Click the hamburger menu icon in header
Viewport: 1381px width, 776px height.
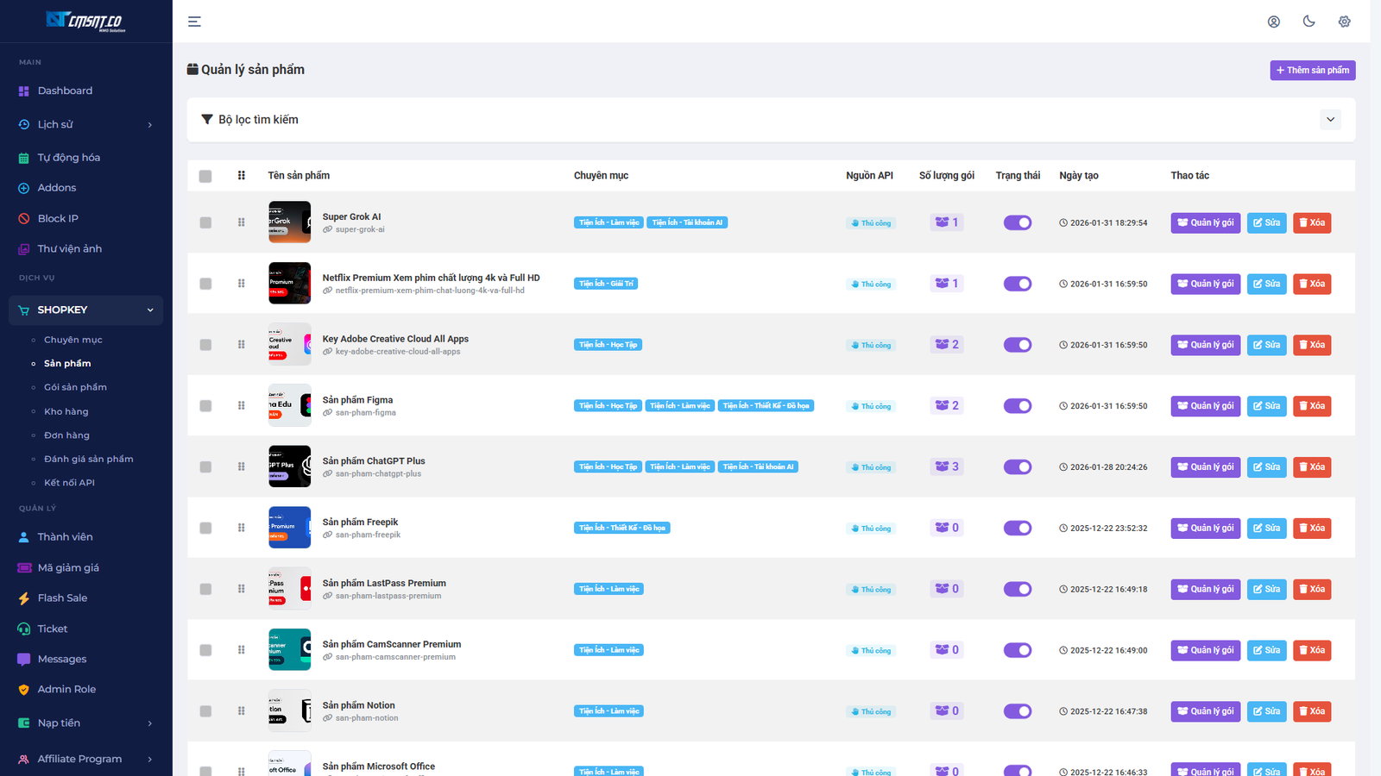194,22
